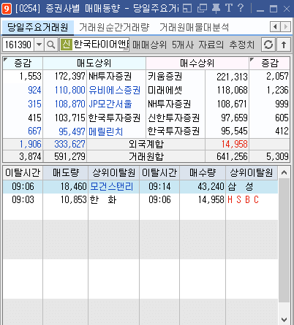This screenshot has width=294, height=325.
Task: Select the 미래에셋 buyer entry
Action: point(165,91)
